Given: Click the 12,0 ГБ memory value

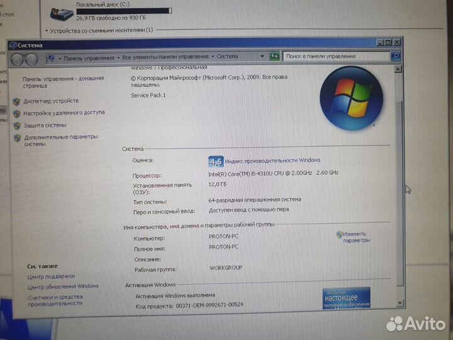Looking at the screenshot, I should [x=217, y=184].
